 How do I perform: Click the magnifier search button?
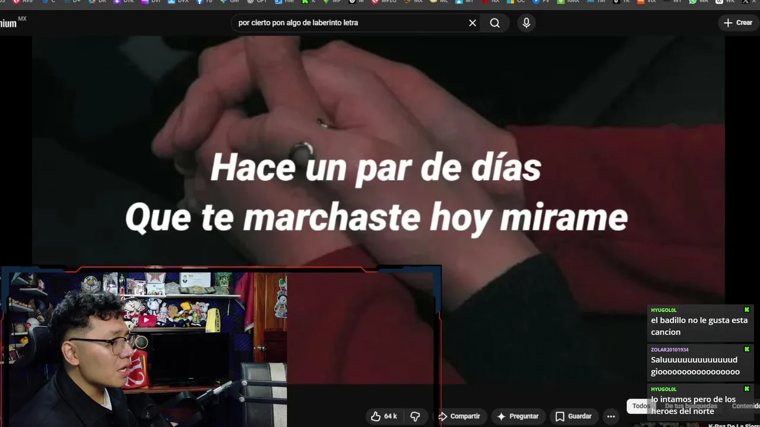(495, 23)
